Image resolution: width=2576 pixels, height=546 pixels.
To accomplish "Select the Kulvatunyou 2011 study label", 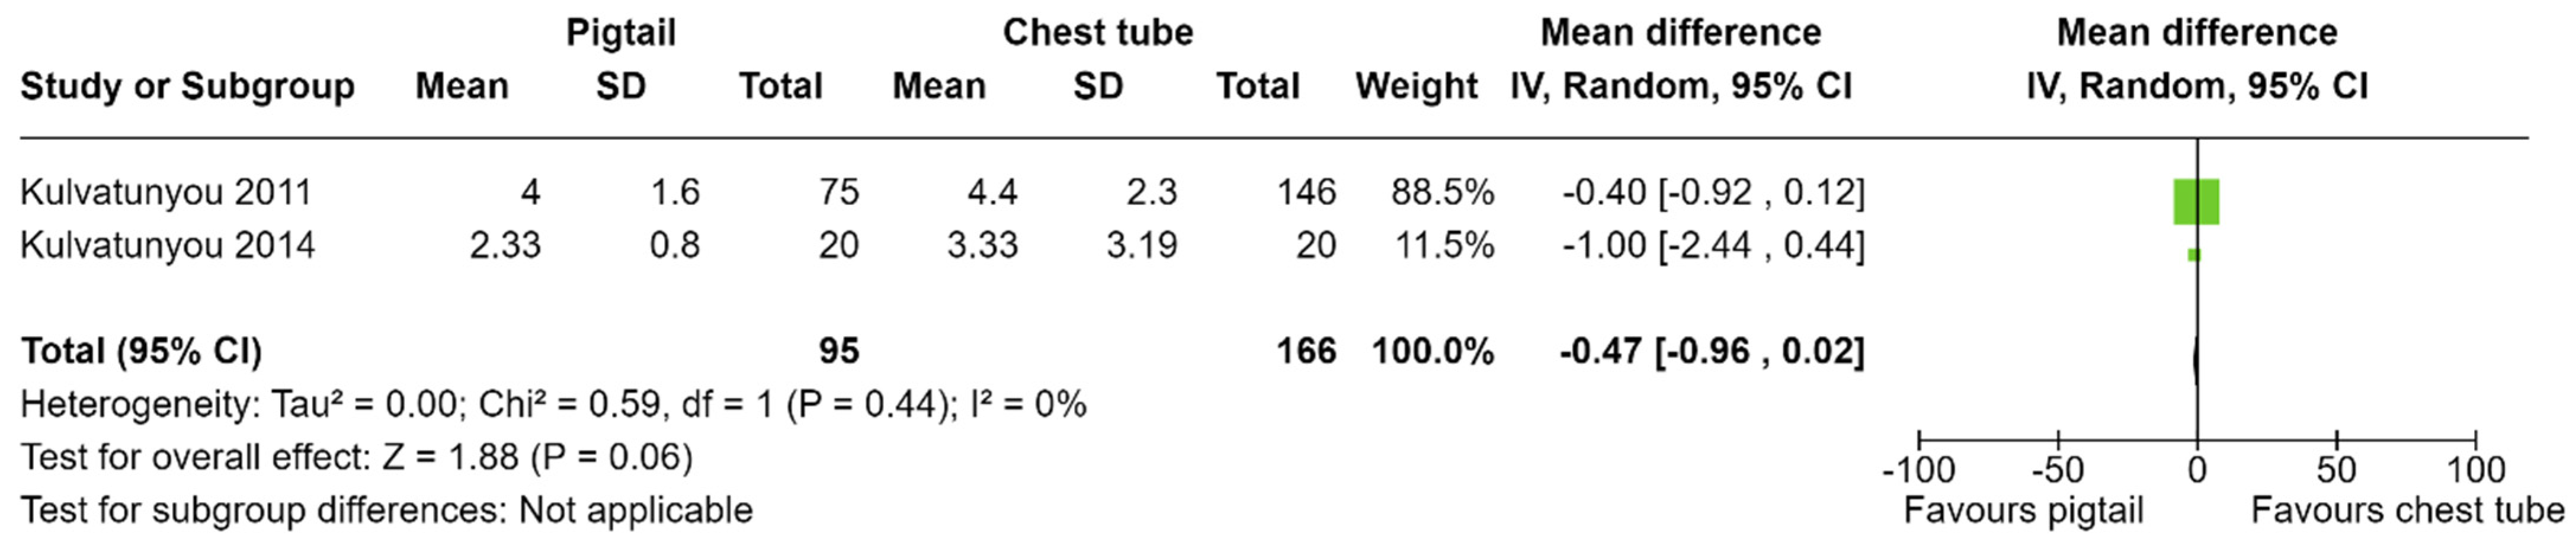I will click(166, 192).
